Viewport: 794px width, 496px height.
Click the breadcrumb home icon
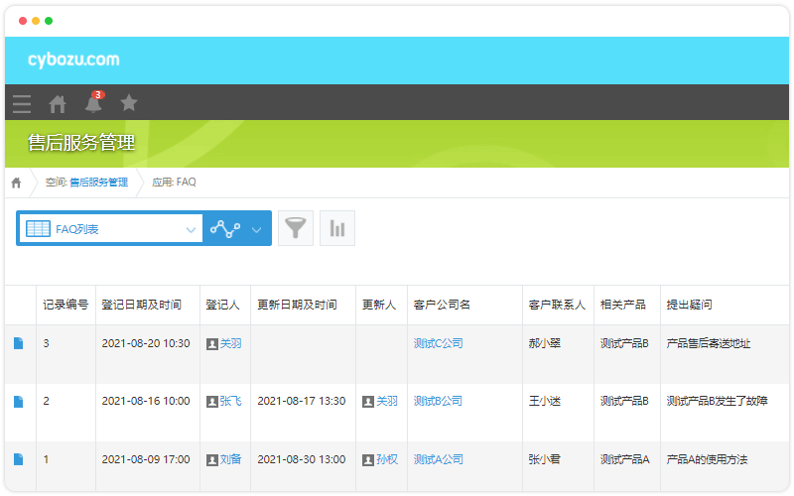point(17,183)
